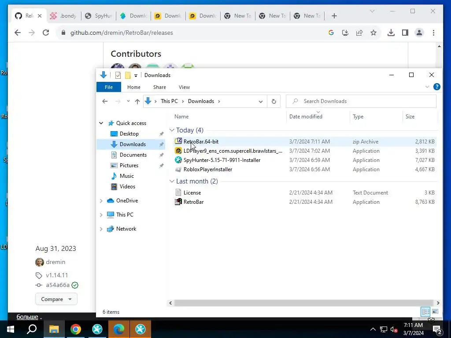The image size is (451, 338).
Task: Click New folder quick access toolbar icon
Action: pyautogui.click(x=128, y=75)
